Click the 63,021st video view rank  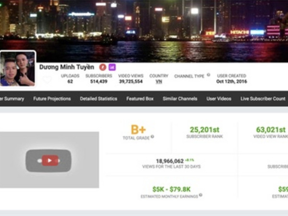pyautogui.click(x=271, y=130)
